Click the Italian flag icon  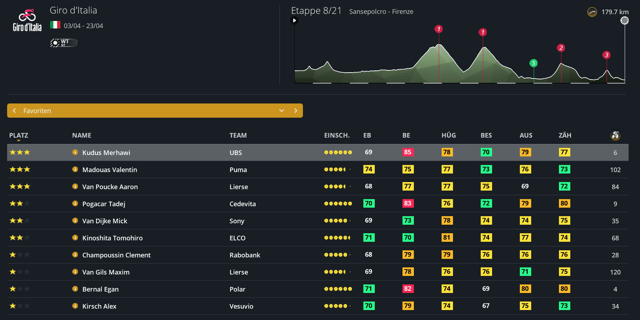(x=55, y=25)
